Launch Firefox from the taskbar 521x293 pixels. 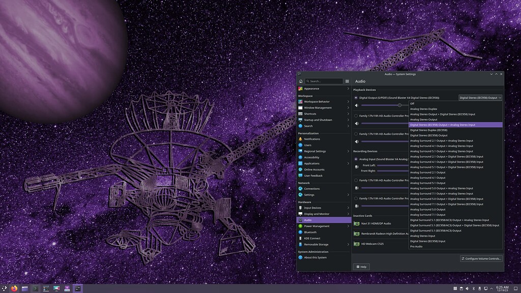coord(14,288)
